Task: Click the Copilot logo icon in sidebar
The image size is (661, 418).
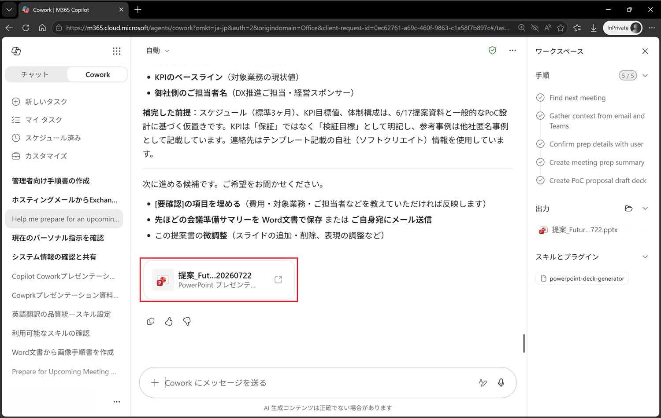Action: [16, 51]
